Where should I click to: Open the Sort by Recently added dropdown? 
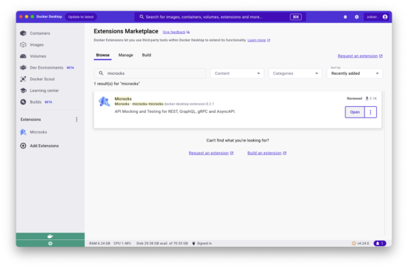pos(354,73)
